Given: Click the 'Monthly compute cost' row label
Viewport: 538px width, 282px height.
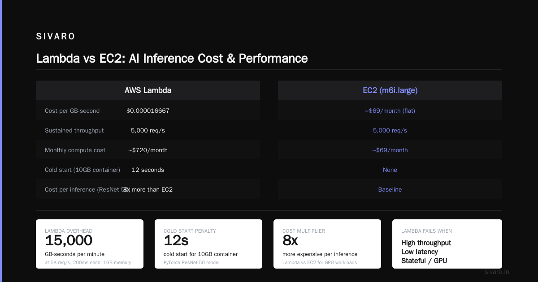Looking at the screenshot, I should coord(75,150).
